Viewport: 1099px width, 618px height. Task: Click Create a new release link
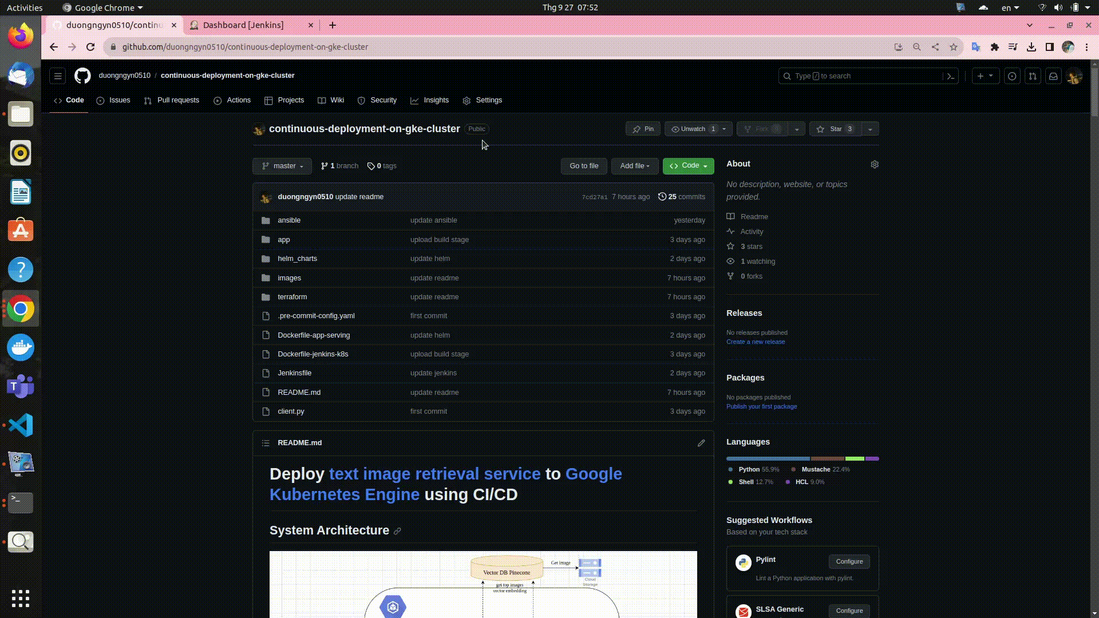(x=756, y=342)
